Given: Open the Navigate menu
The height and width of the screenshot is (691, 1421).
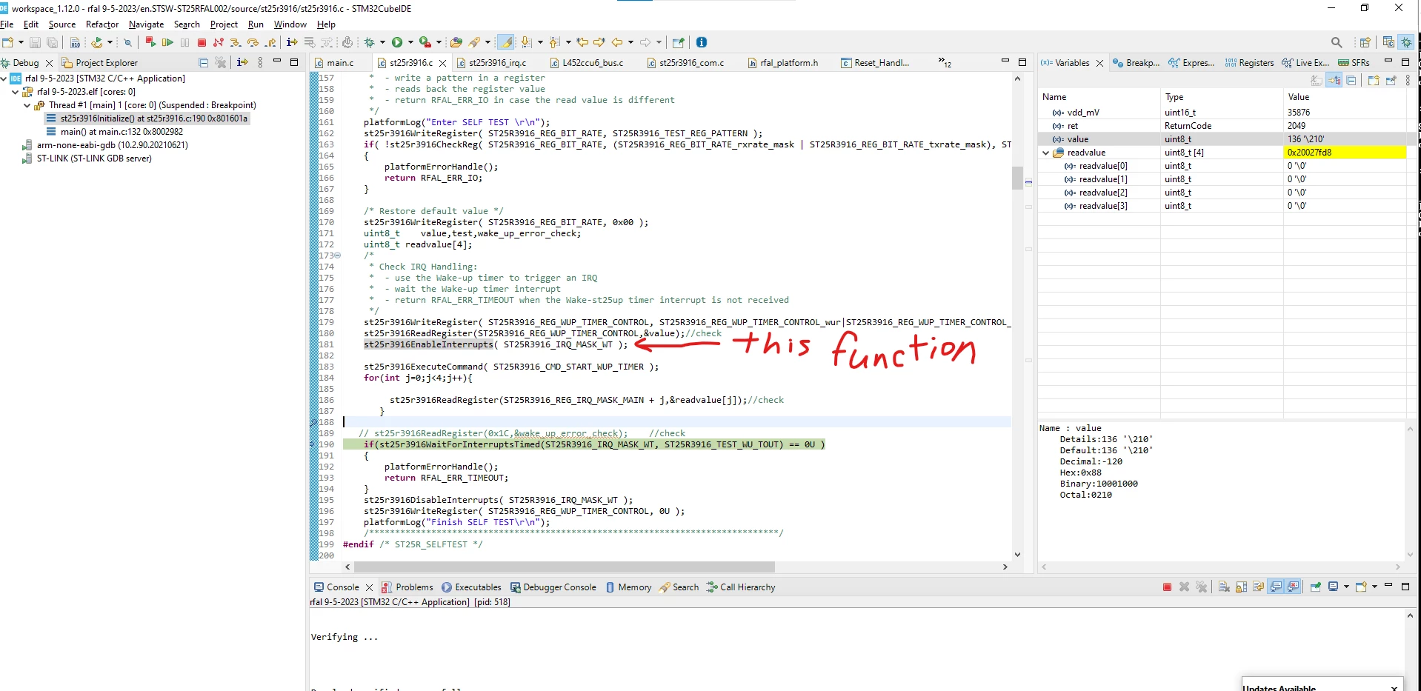Looking at the screenshot, I should click(146, 24).
